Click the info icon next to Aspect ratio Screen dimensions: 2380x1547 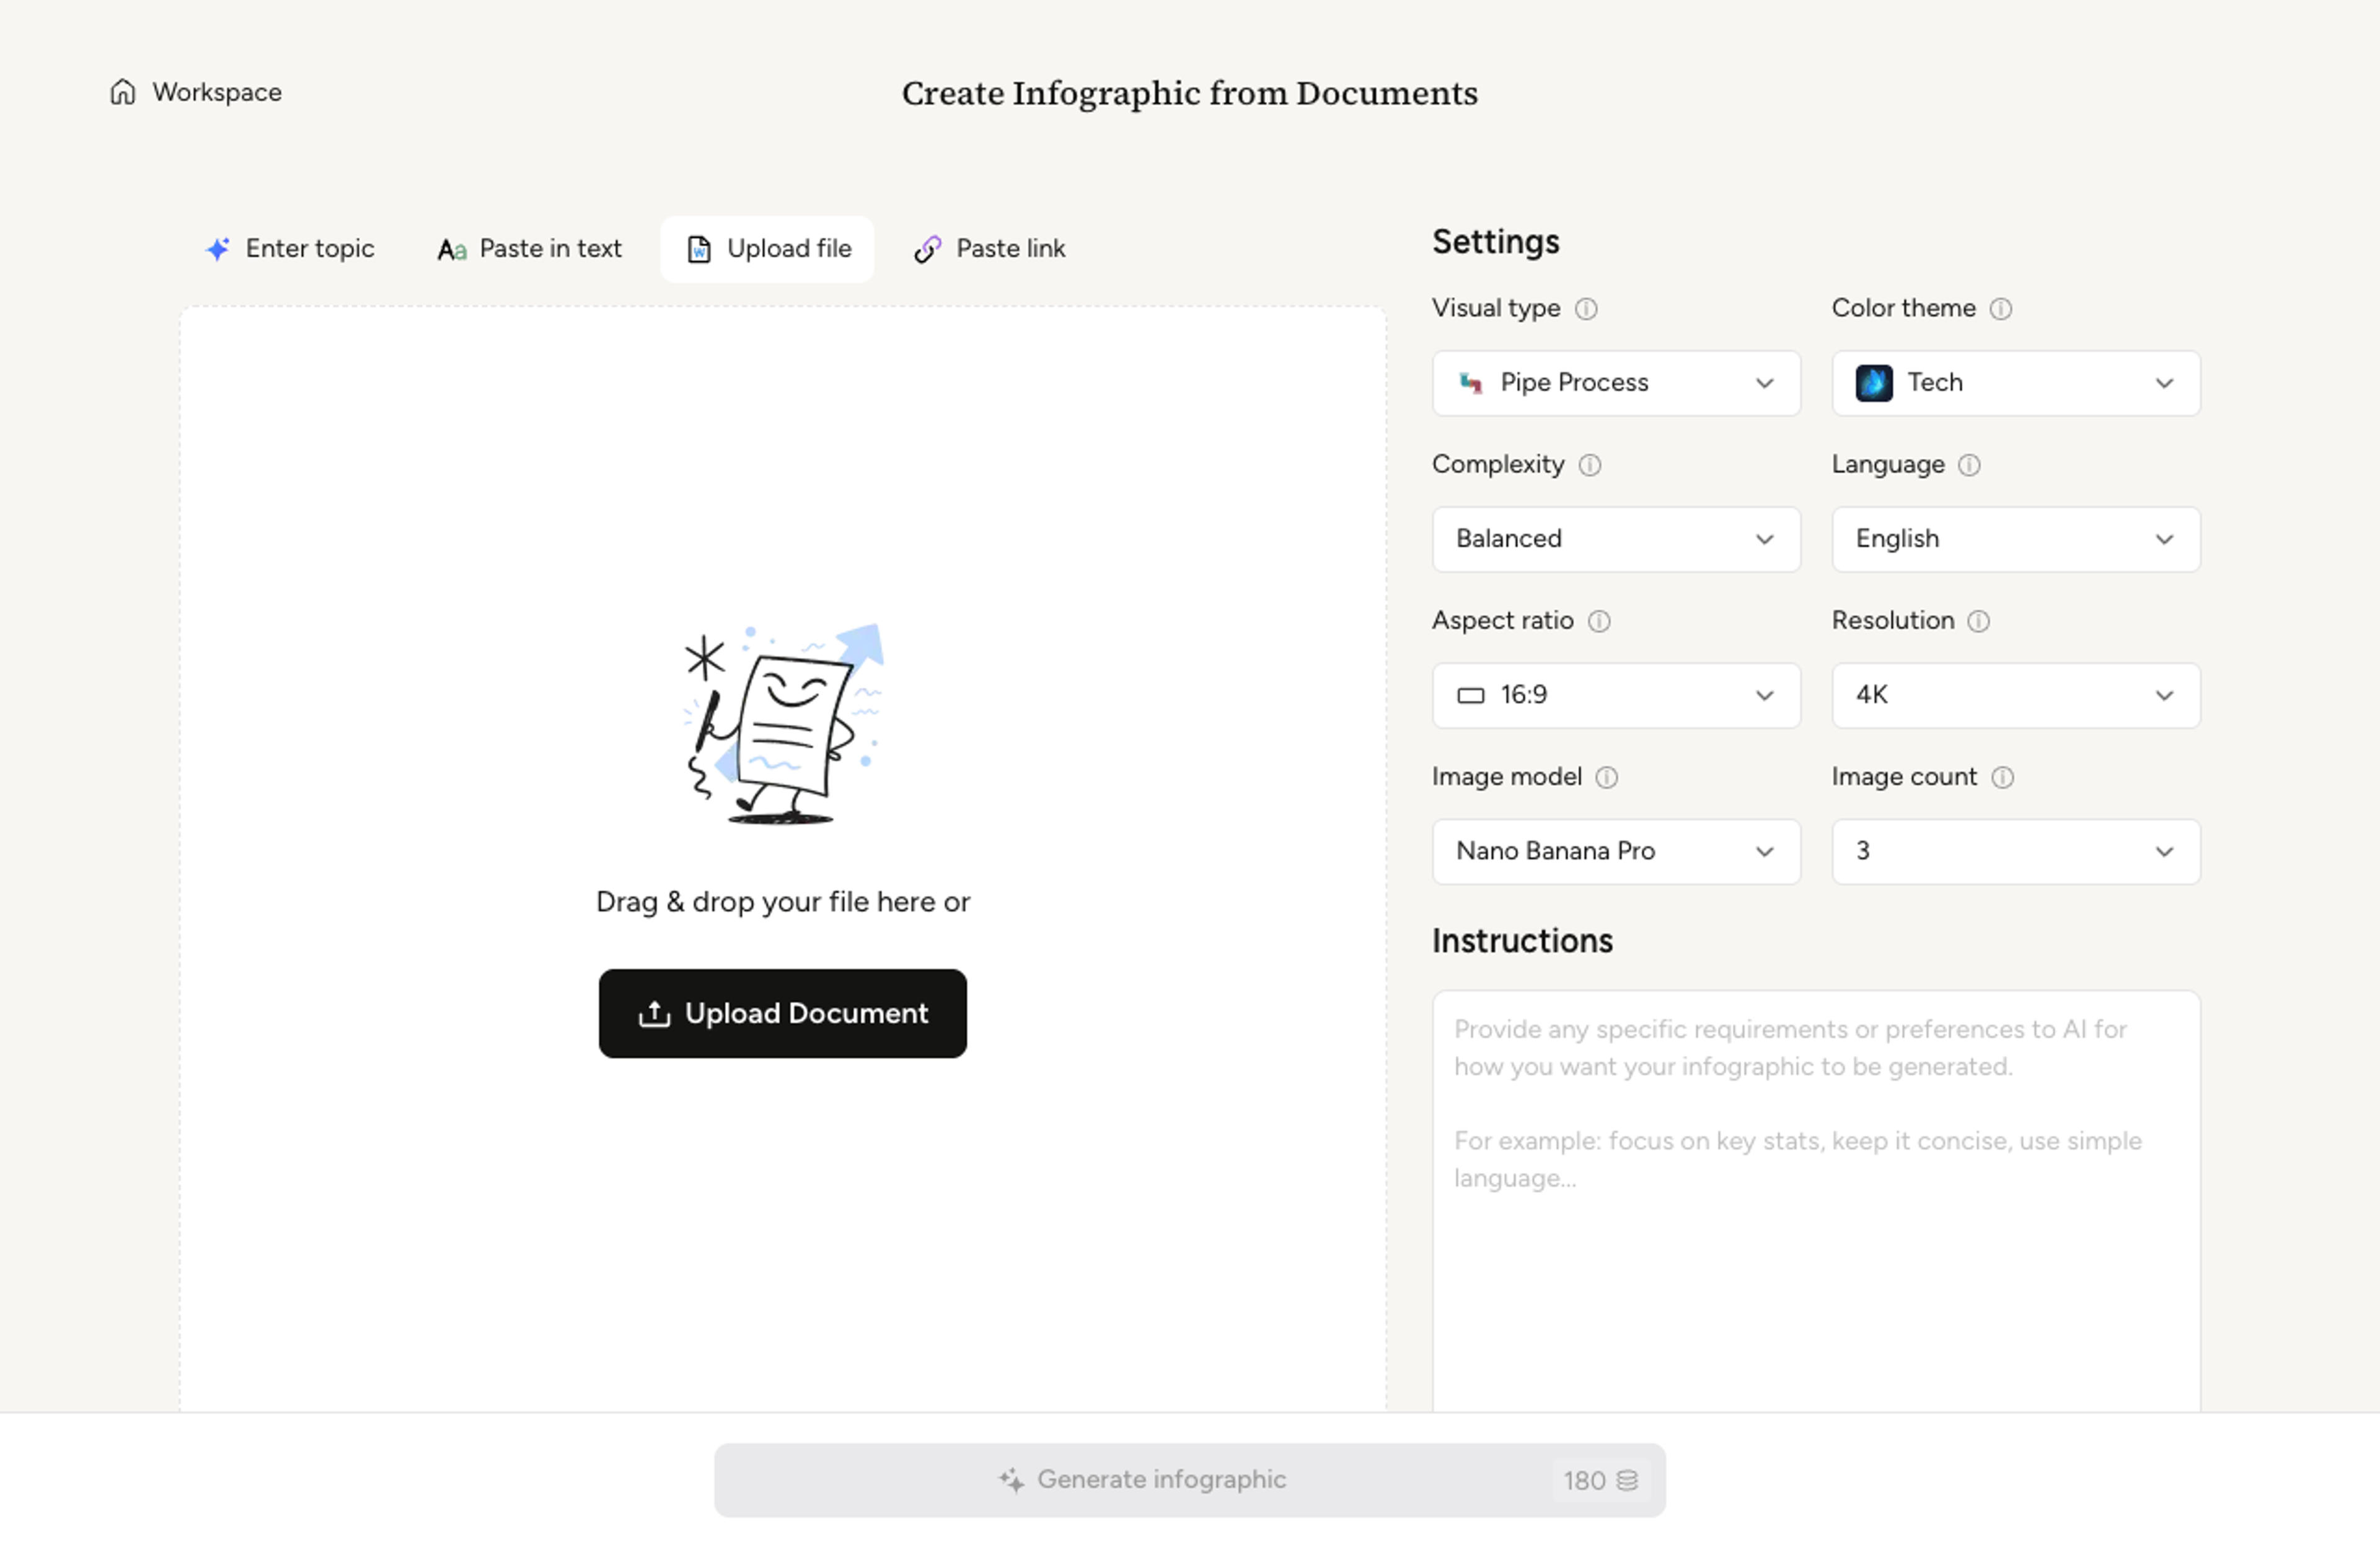tap(1598, 621)
